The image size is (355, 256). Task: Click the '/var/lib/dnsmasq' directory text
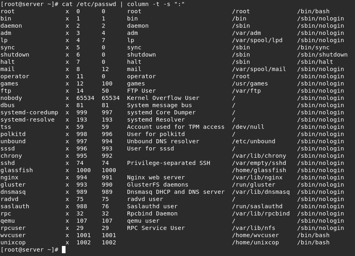point(261,192)
